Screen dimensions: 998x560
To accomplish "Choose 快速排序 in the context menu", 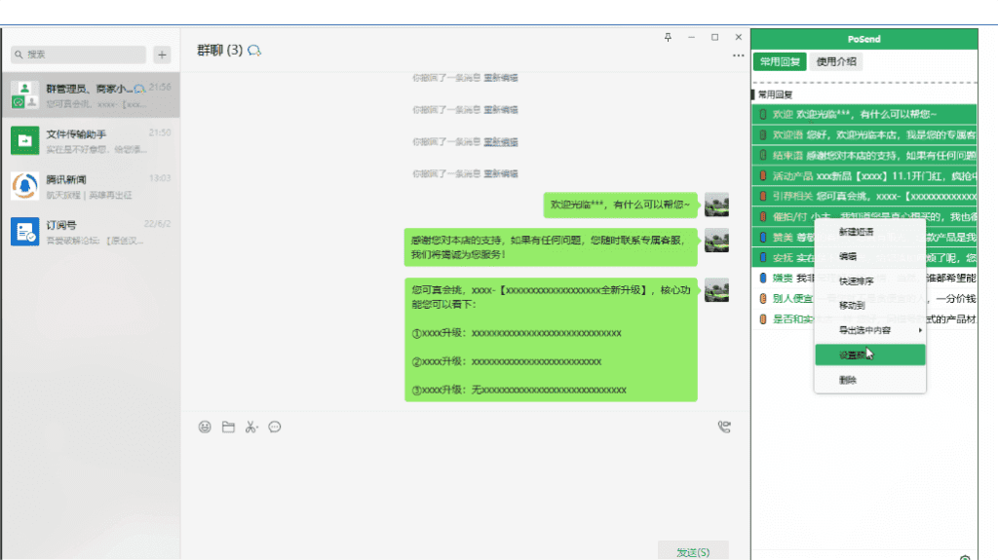I will coord(856,281).
